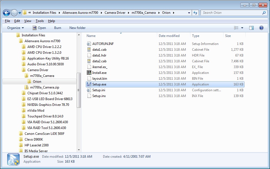Open the view options dropdown arrow
Viewport: 270px width, 169px height.
[x=242, y=28]
